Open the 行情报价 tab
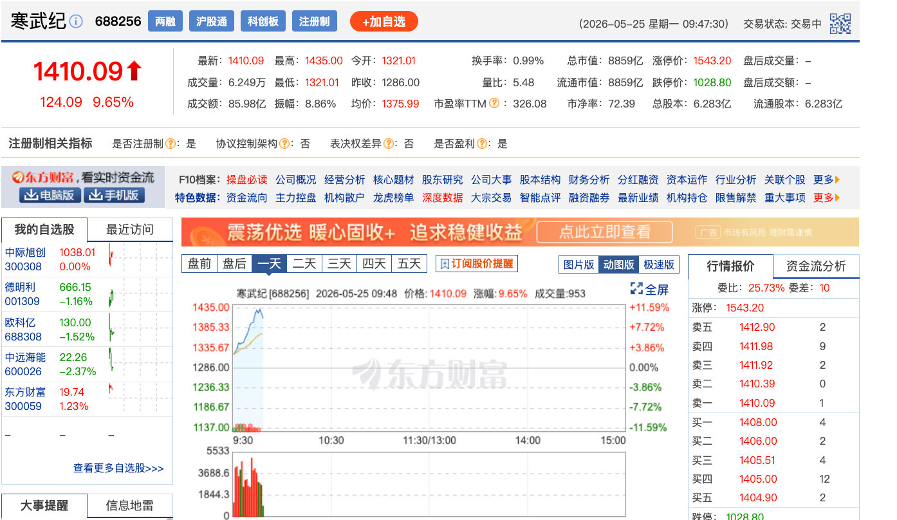This screenshot has width=897, height=520. pos(730,266)
